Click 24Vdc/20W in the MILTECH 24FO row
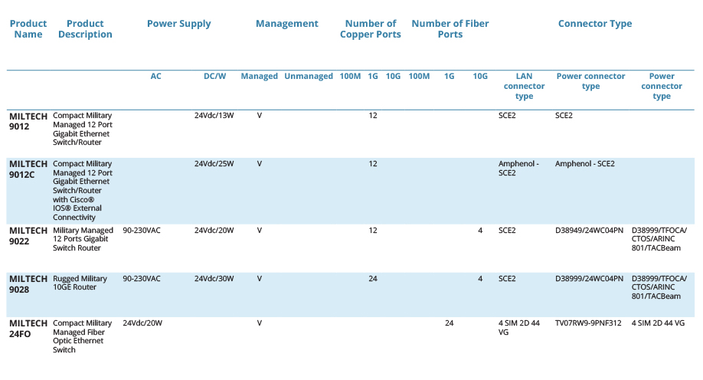 click(142, 323)
